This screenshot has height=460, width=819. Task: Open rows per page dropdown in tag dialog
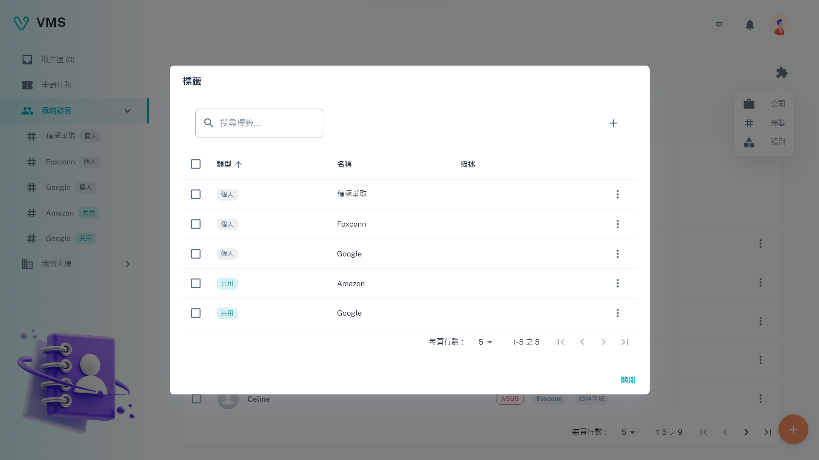click(485, 342)
